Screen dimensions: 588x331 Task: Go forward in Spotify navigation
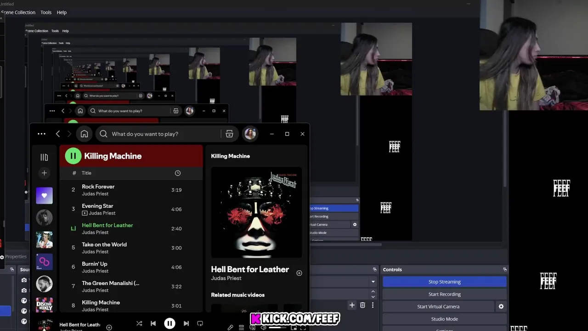click(69, 134)
